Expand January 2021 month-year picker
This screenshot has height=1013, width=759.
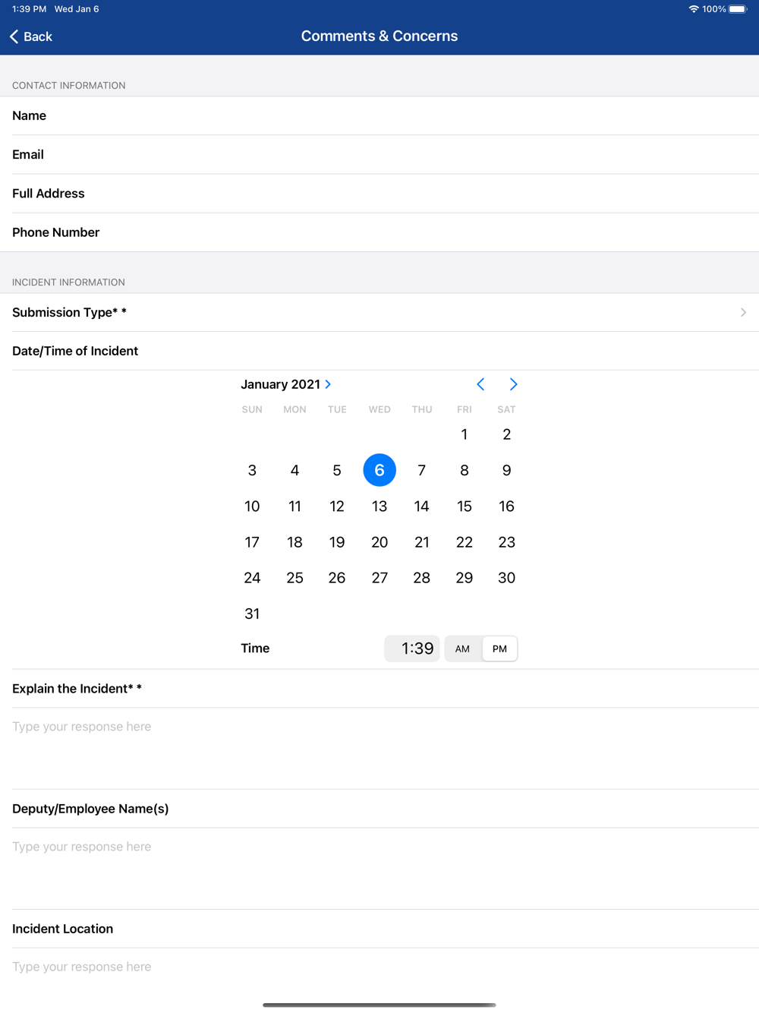click(x=286, y=384)
